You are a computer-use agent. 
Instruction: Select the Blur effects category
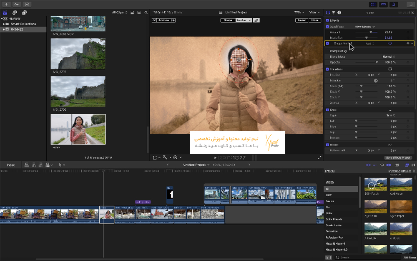pos(328,207)
